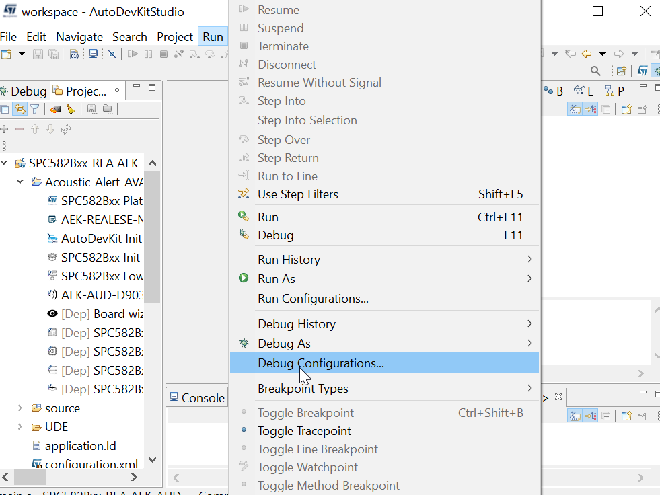Expand the UDE folder
This screenshot has width=660, height=495.
[20, 427]
